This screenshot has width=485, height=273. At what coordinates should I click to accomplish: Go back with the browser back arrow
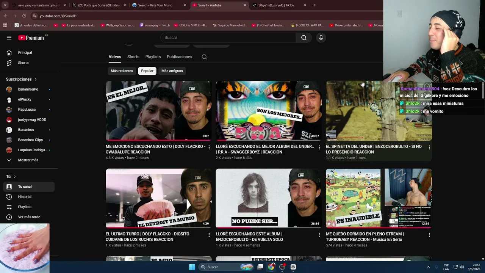tap(6, 16)
